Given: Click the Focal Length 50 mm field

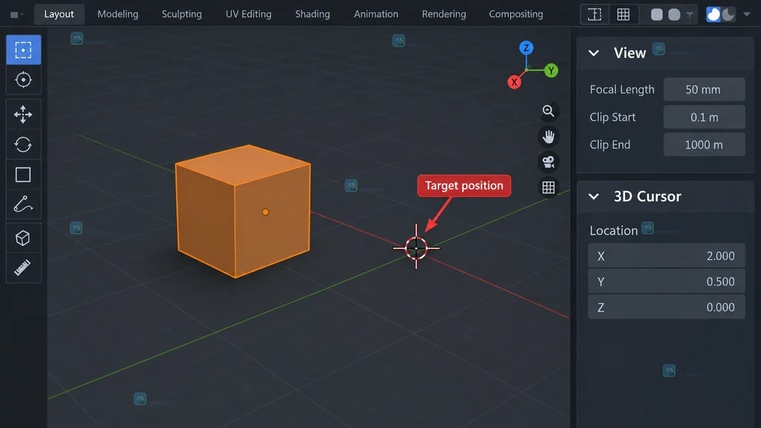Looking at the screenshot, I should coord(704,89).
